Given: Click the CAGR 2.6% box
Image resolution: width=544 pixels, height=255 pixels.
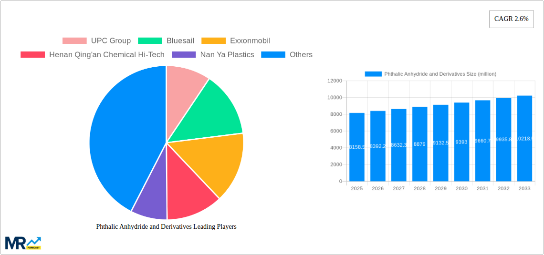Looking at the screenshot, I should (512, 19).
